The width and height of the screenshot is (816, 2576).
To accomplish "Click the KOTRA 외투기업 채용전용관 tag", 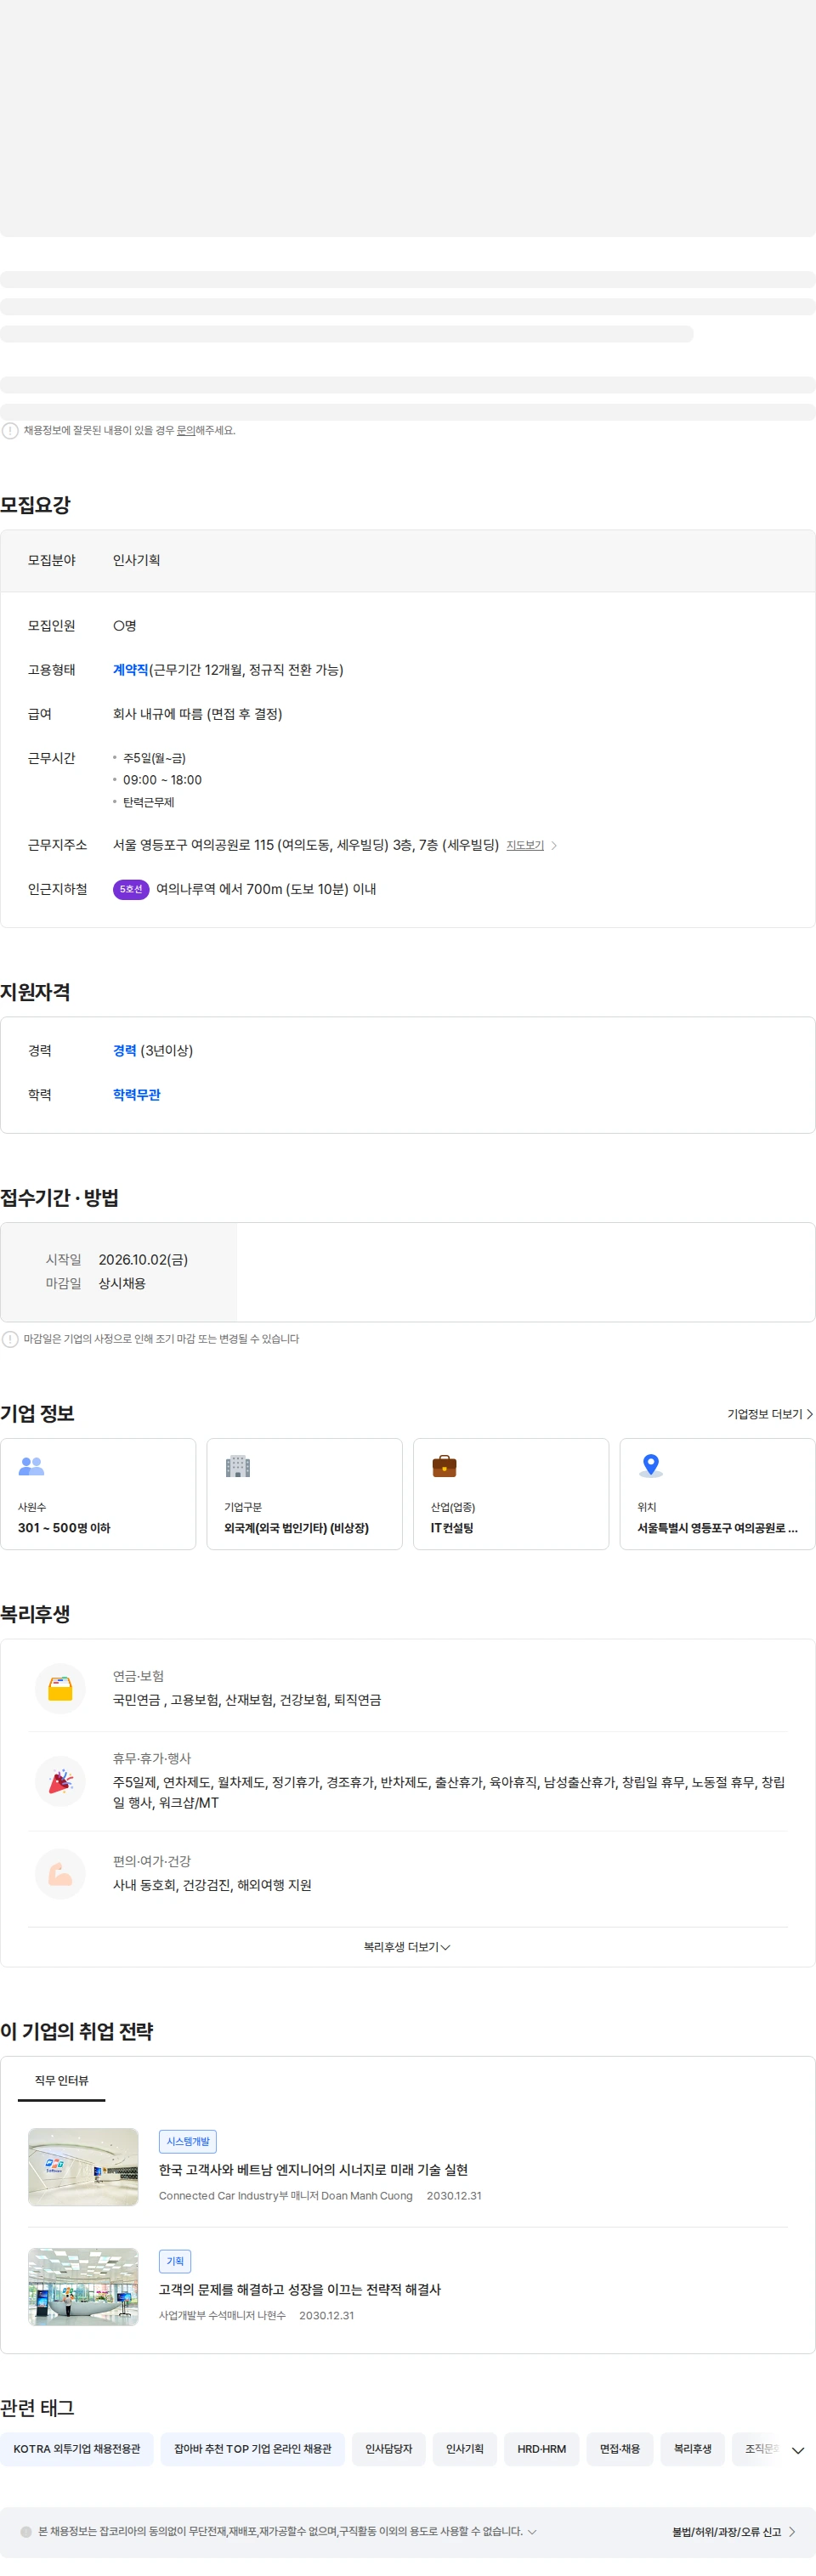I will coord(77,2448).
